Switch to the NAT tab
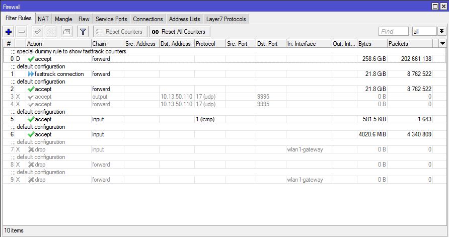Viewport: 449px width, 237px height. click(x=43, y=19)
